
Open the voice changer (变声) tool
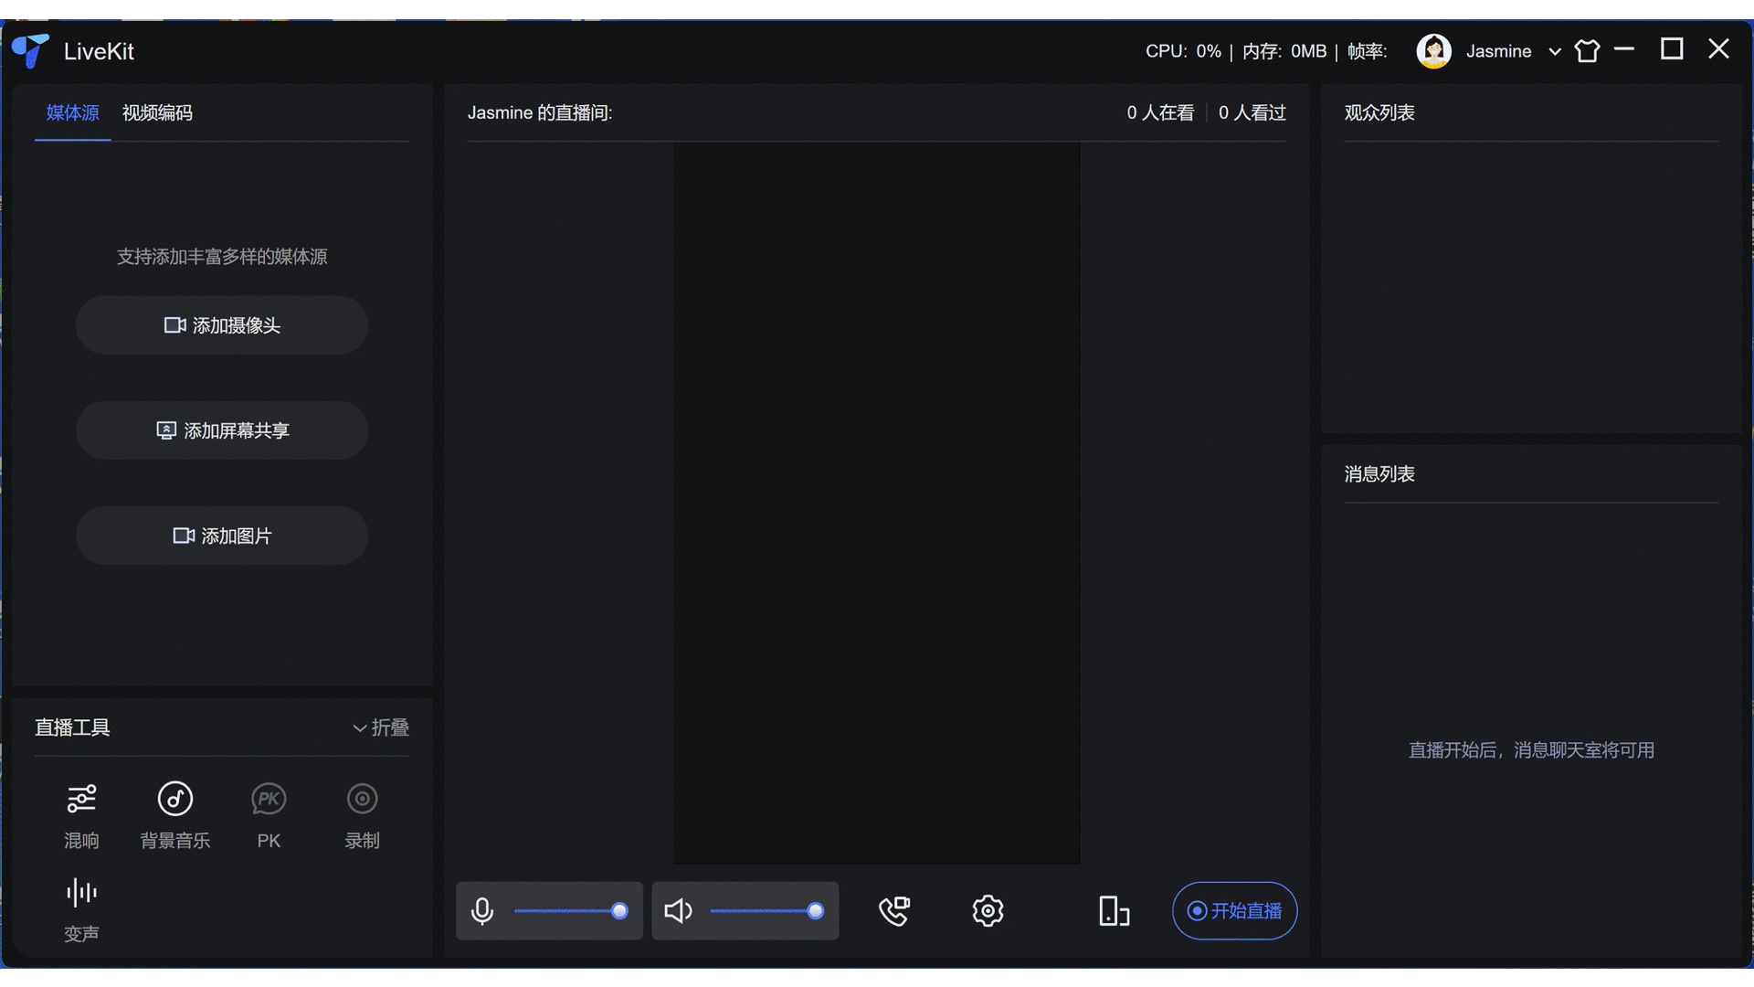click(x=81, y=893)
